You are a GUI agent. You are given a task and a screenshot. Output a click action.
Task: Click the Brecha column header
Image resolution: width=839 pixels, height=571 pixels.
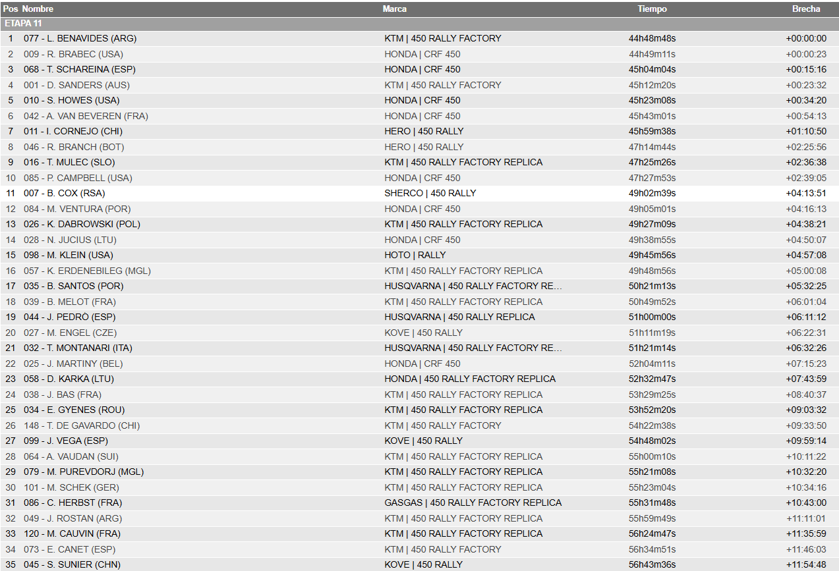806,9
